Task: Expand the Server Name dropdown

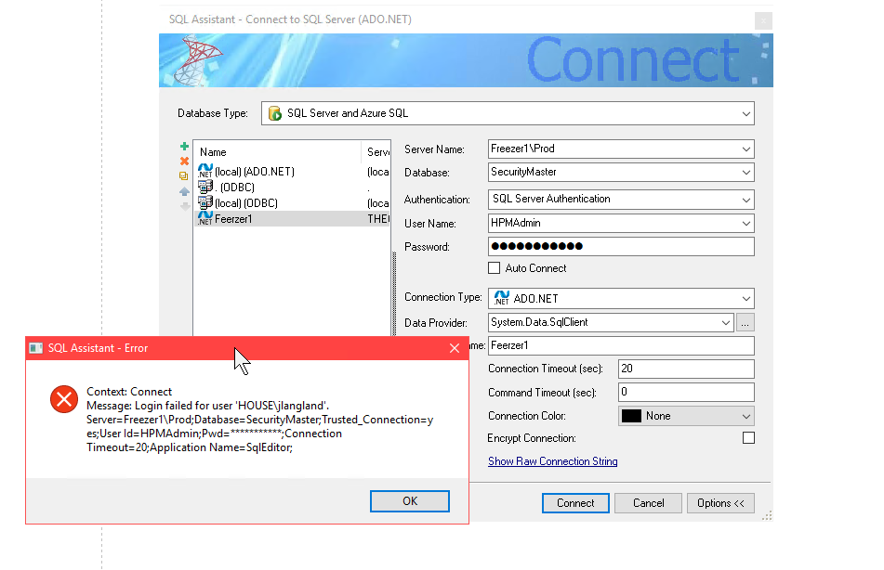Action: (745, 149)
